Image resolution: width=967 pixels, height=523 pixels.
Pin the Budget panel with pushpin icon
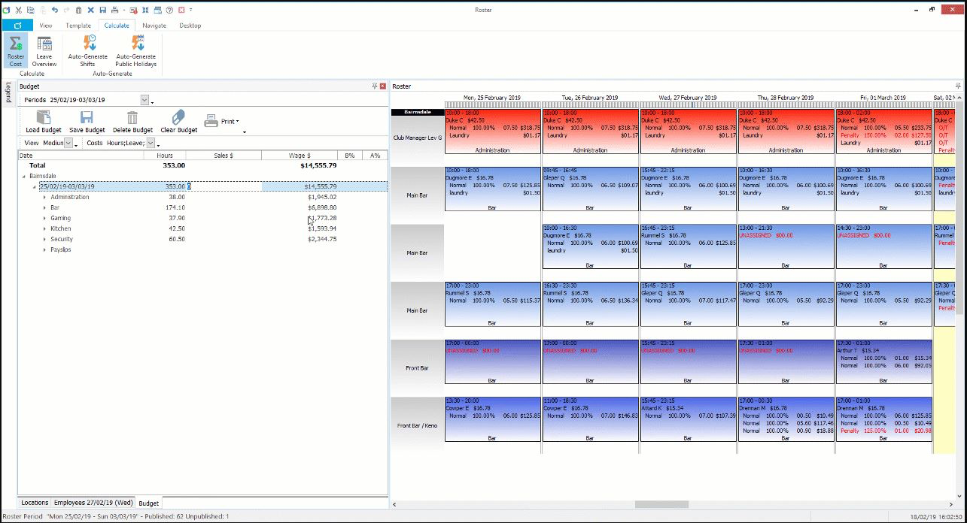click(x=375, y=86)
